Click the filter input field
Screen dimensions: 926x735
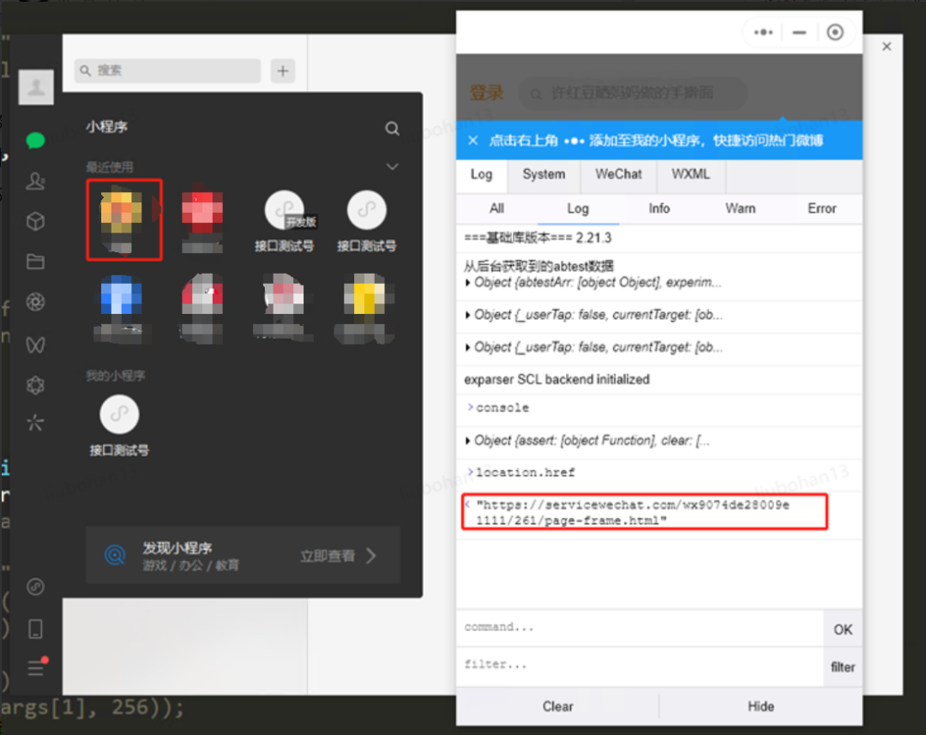pos(640,666)
